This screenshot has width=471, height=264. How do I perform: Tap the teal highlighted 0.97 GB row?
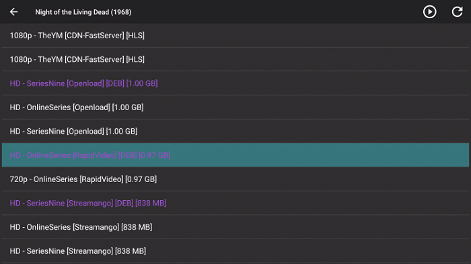pos(235,155)
